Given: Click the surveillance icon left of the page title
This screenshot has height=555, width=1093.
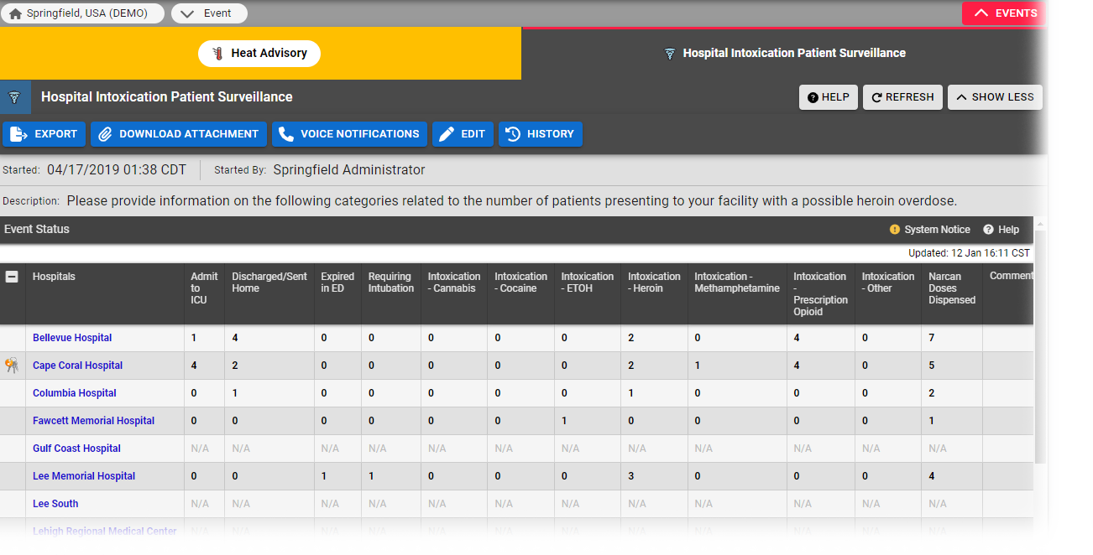Looking at the screenshot, I should pos(14,97).
